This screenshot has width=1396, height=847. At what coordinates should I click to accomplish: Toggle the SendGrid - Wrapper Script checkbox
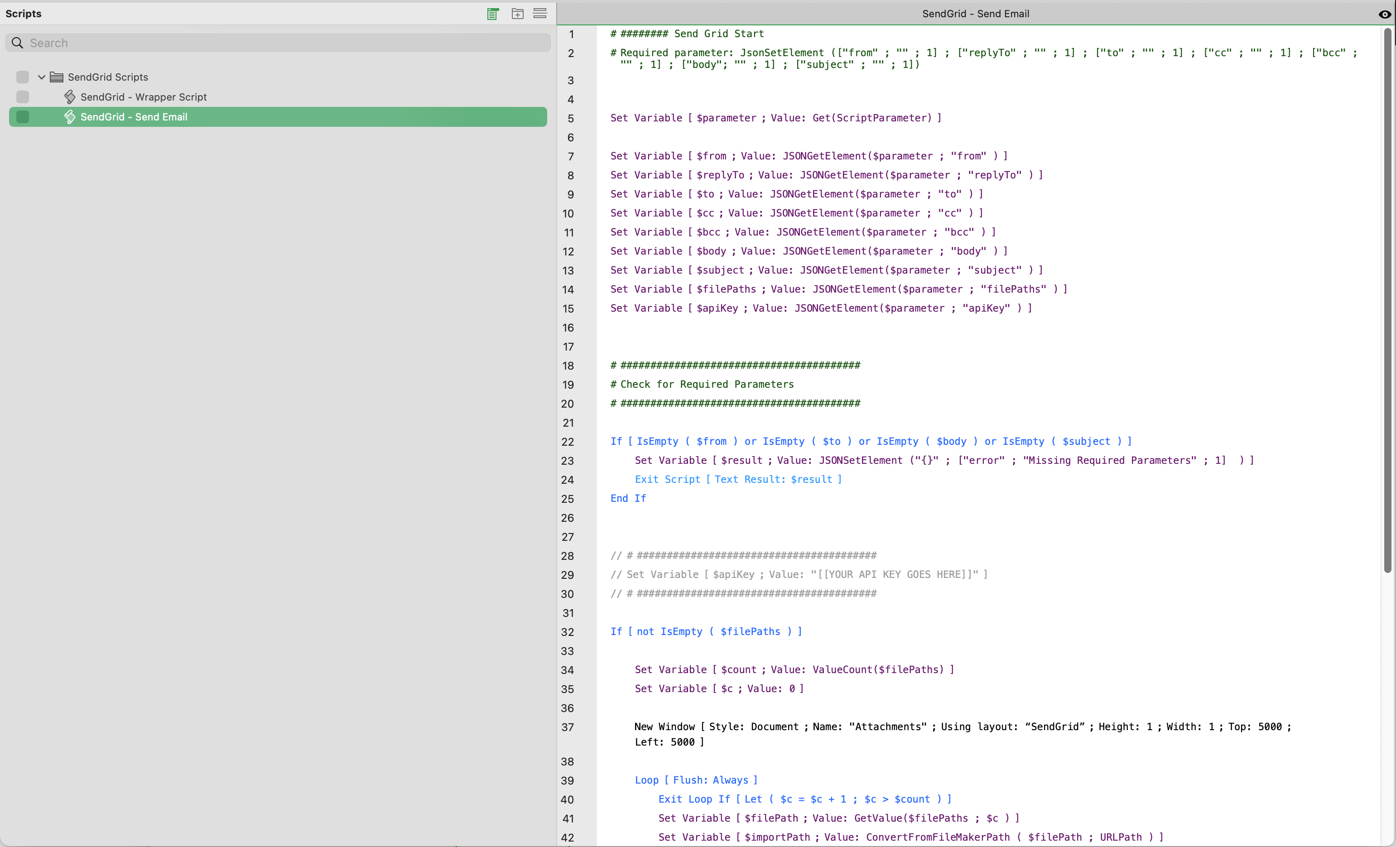coord(23,97)
